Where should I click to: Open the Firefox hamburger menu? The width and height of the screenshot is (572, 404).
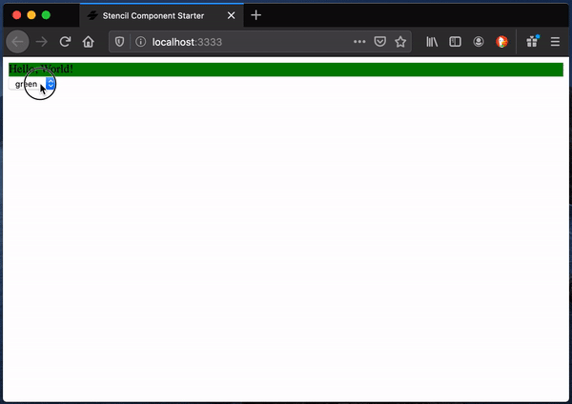coord(555,42)
